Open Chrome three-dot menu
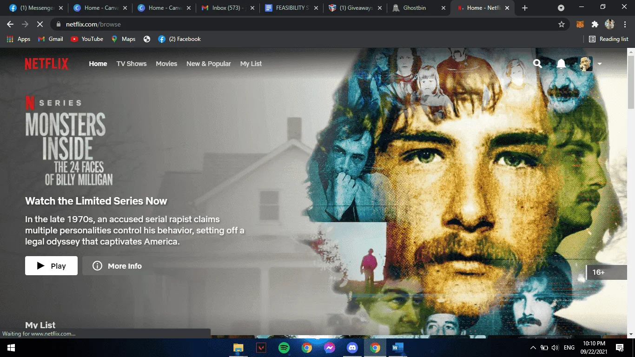Viewport: 635px width, 357px height. (x=624, y=24)
